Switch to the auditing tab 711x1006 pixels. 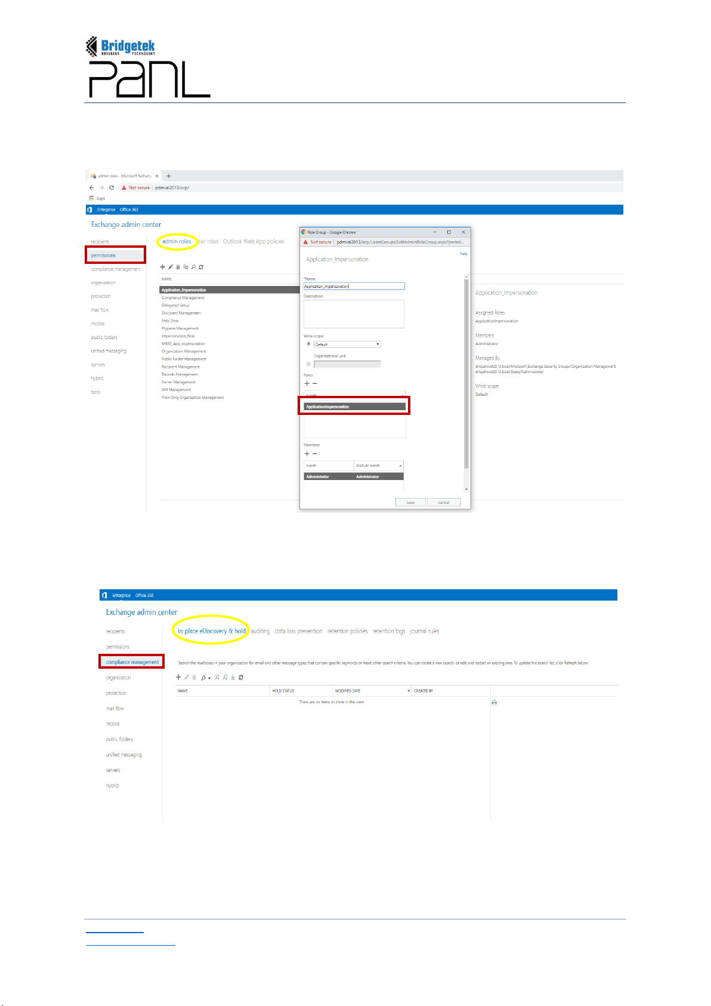[260, 631]
